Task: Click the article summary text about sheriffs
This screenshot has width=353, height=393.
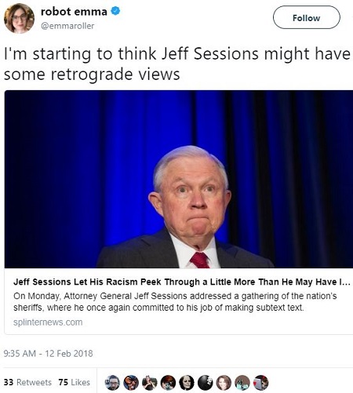Action: click(175, 302)
